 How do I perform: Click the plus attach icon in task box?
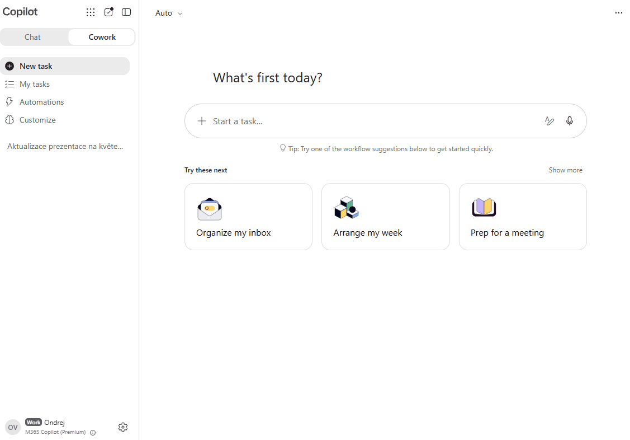click(x=202, y=121)
